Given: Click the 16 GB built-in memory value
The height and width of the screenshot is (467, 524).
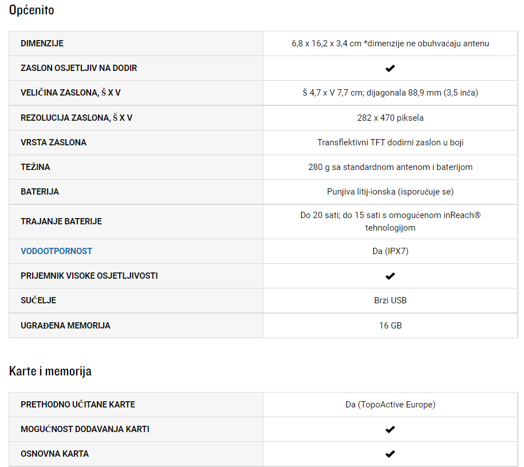Looking at the screenshot, I should pos(390,326).
